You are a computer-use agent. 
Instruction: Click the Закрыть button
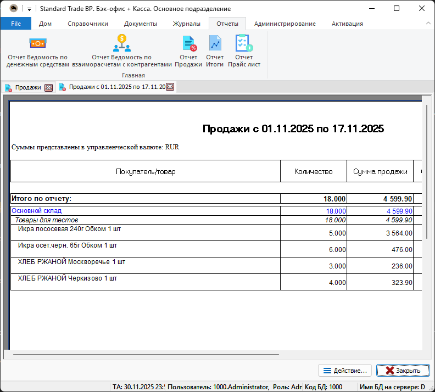pos(403,371)
